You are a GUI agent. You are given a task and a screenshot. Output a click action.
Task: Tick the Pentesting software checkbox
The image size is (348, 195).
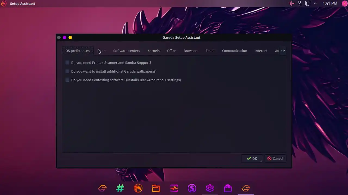[x=67, y=80]
